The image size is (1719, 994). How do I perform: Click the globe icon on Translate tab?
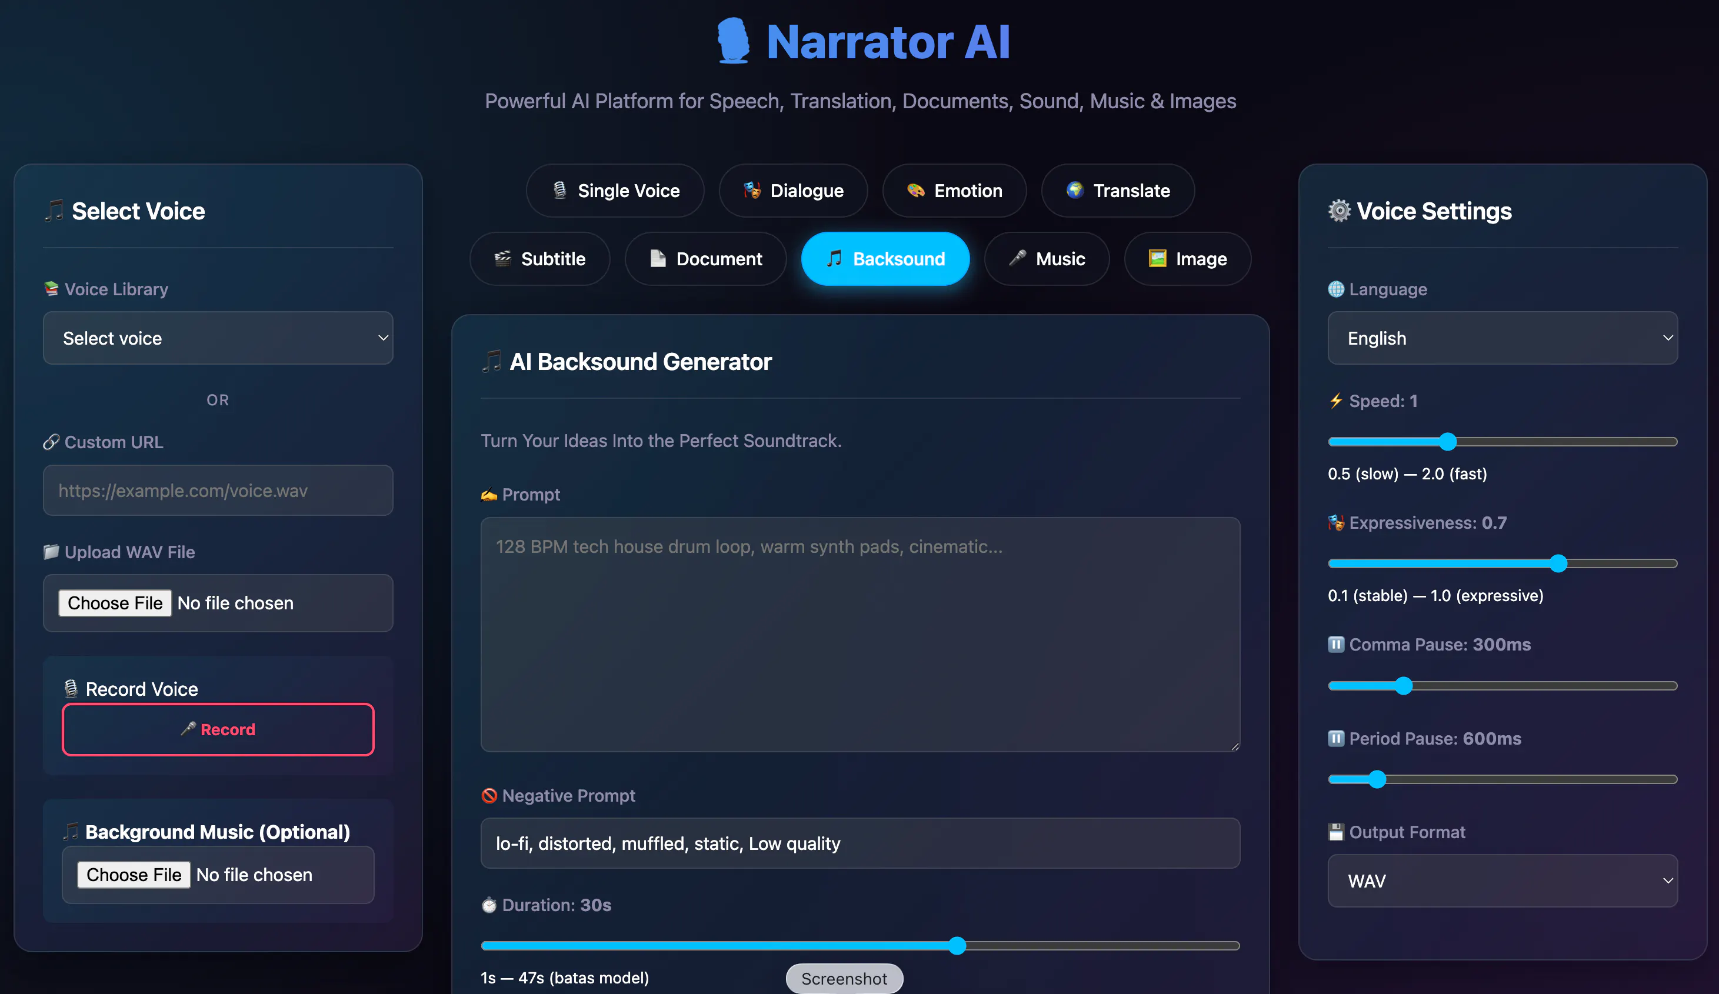pyautogui.click(x=1076, y=189)
